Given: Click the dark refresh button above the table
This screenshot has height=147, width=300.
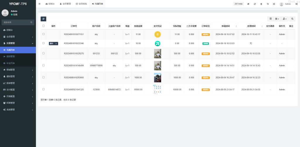Looking at the screenshot, I should [43, 19].
